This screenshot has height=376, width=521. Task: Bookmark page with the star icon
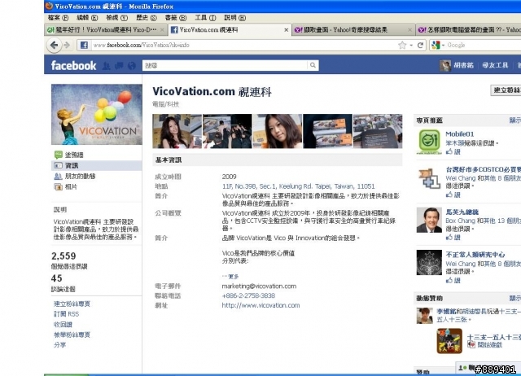[402, 46]
